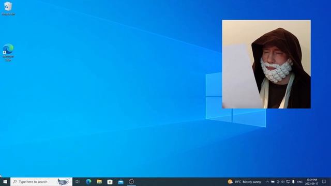Open the ENG language selector

click(x=300, y=182)
